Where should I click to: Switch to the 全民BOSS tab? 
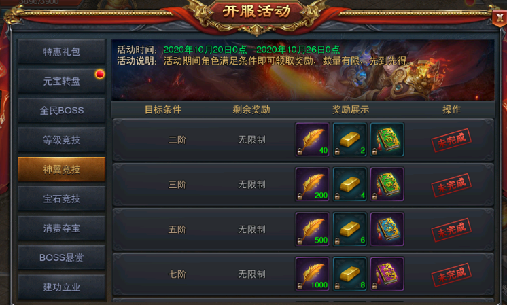[x=61, y=111]
